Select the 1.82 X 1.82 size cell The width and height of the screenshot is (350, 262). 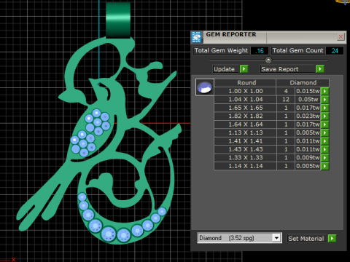pyautogui.click(x=246, y=116)
